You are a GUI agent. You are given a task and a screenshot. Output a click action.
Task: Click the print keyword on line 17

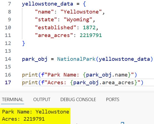(x=30, y=83)
